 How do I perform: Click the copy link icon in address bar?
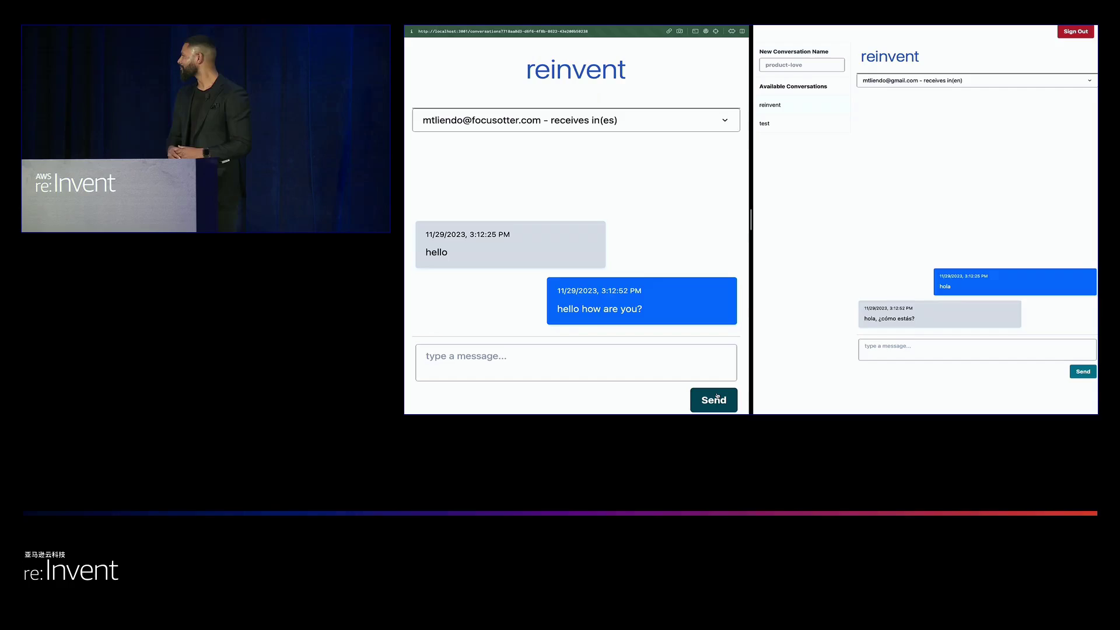click(669, 32)
